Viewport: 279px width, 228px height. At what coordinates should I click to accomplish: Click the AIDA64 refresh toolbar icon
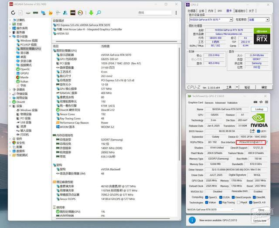coord(13,13)
